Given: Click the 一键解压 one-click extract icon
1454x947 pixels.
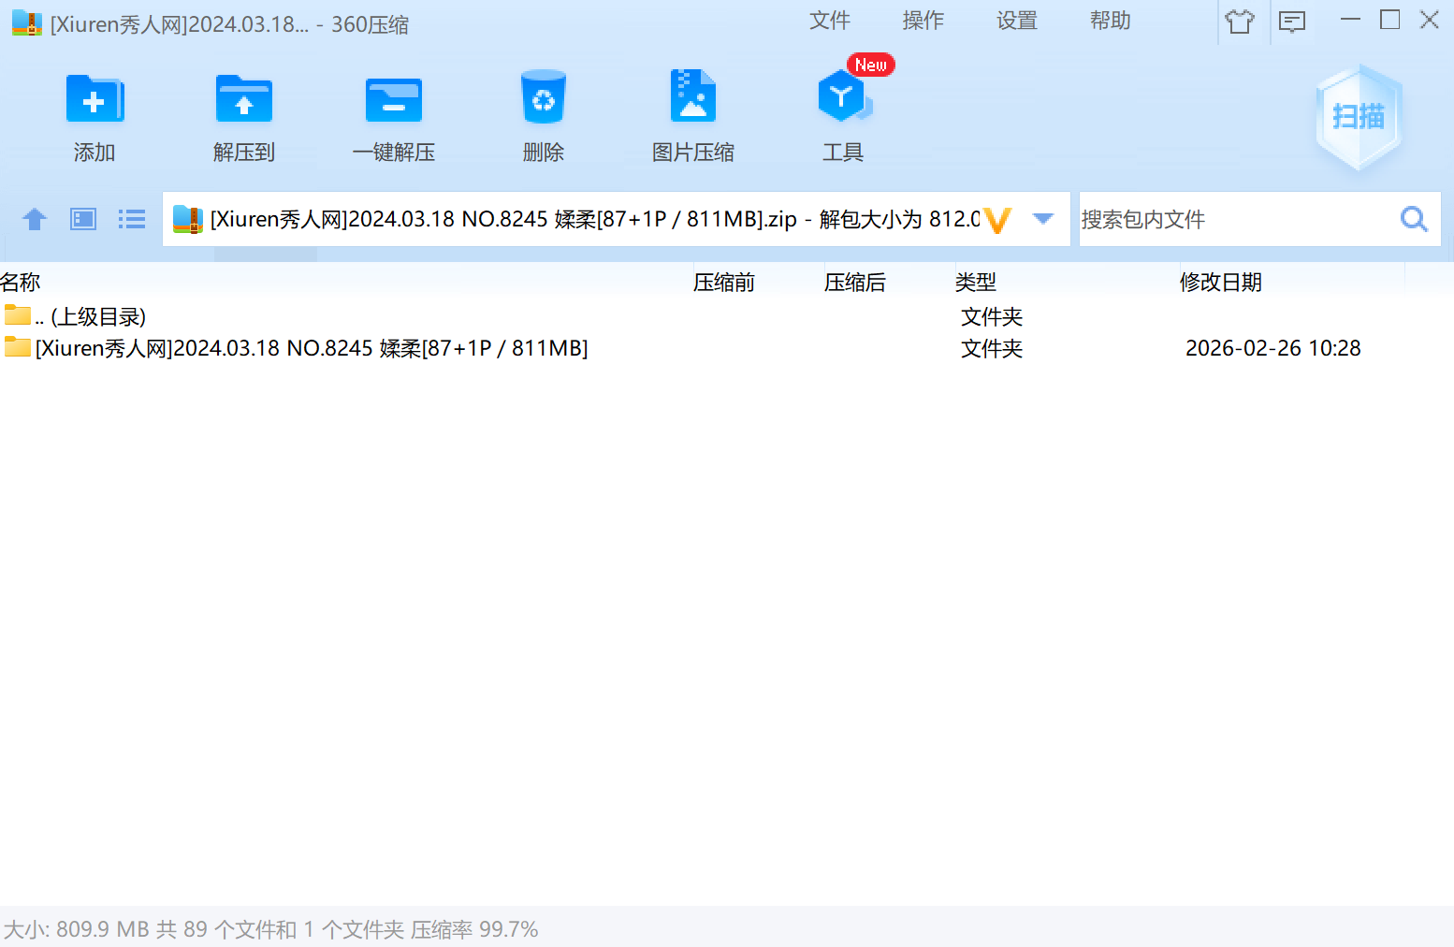Looking at the screenshot, I should (x=393, y=100).
